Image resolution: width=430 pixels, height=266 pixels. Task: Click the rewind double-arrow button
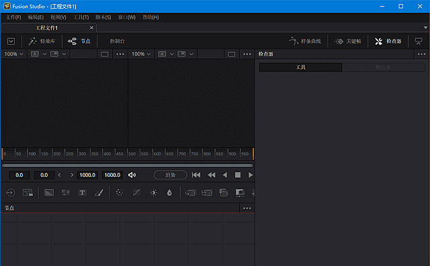pos(212,175)
